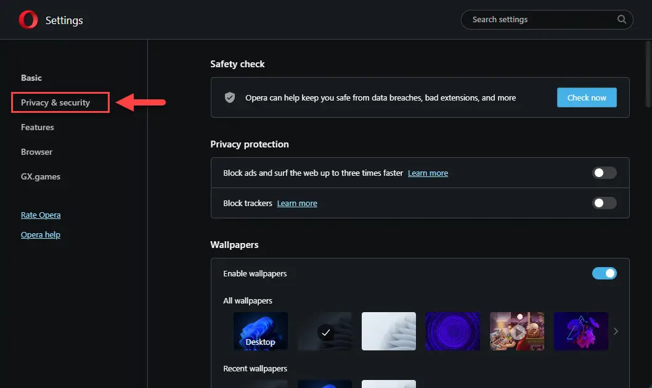This screenshot has width=652, height=388.
Task: Click the Safety check heading
Action: 237,64
